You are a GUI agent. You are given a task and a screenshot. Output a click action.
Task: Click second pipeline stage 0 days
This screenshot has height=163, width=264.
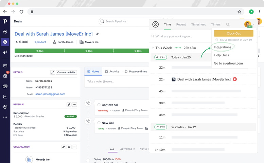pos(89,51)
